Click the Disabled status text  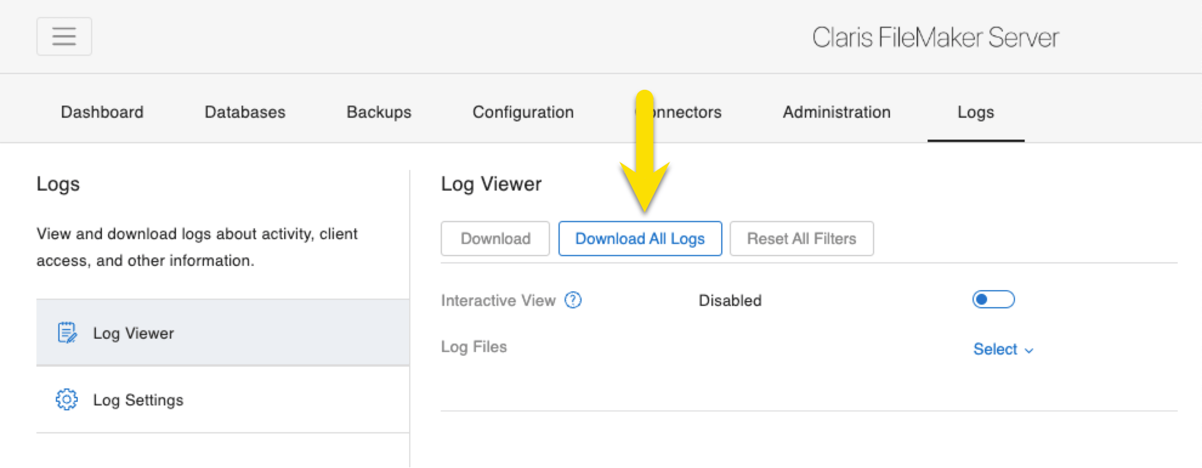730,300
